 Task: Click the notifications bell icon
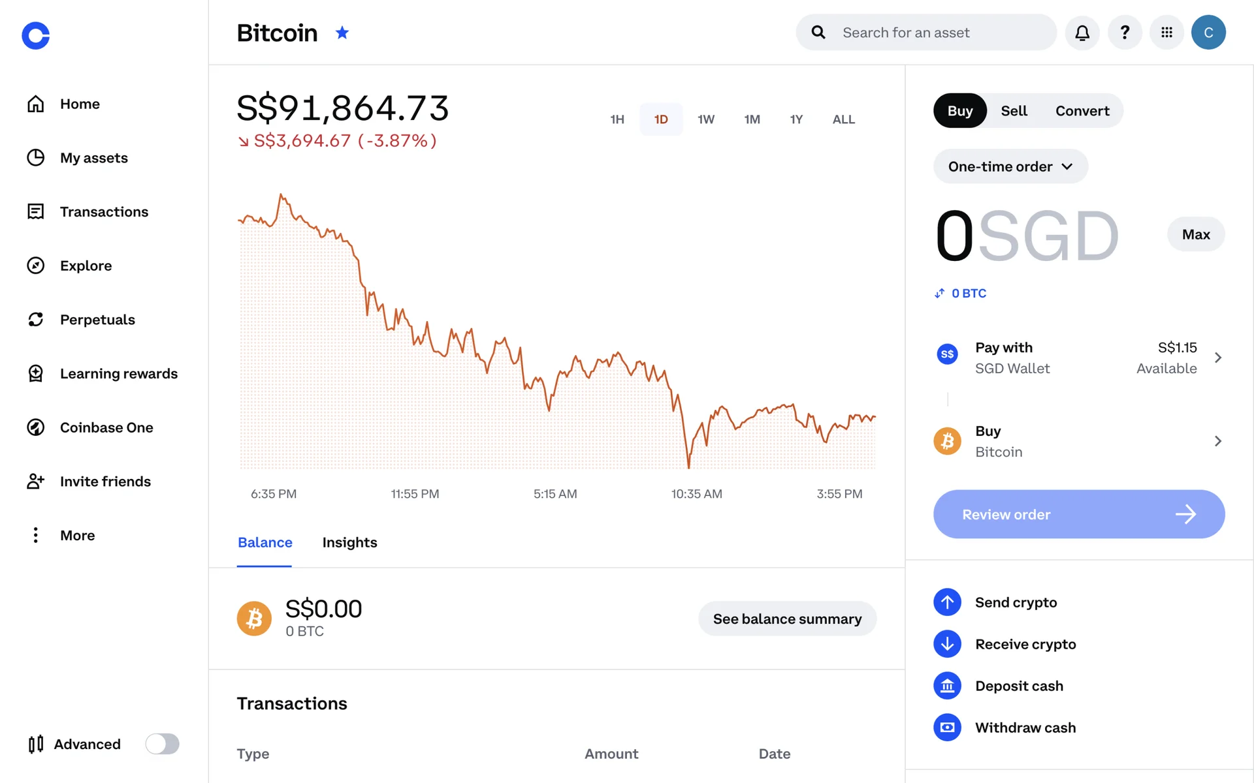coord(1082,33)
